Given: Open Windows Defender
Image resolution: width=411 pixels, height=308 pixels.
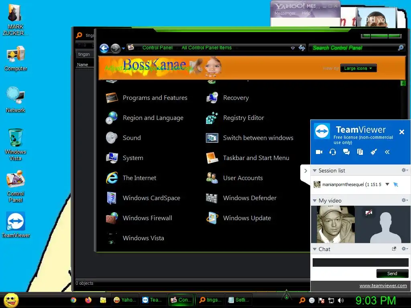Looking at the screenshot, I should pos(241,198).
